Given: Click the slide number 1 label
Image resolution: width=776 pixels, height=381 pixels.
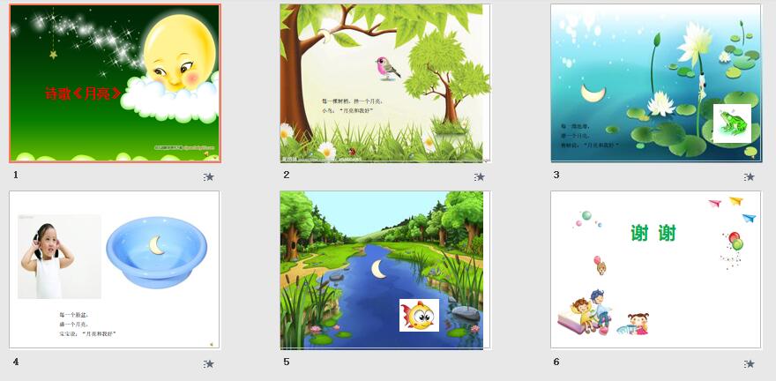Looking at the screenshot, I should tap(16, 175).
